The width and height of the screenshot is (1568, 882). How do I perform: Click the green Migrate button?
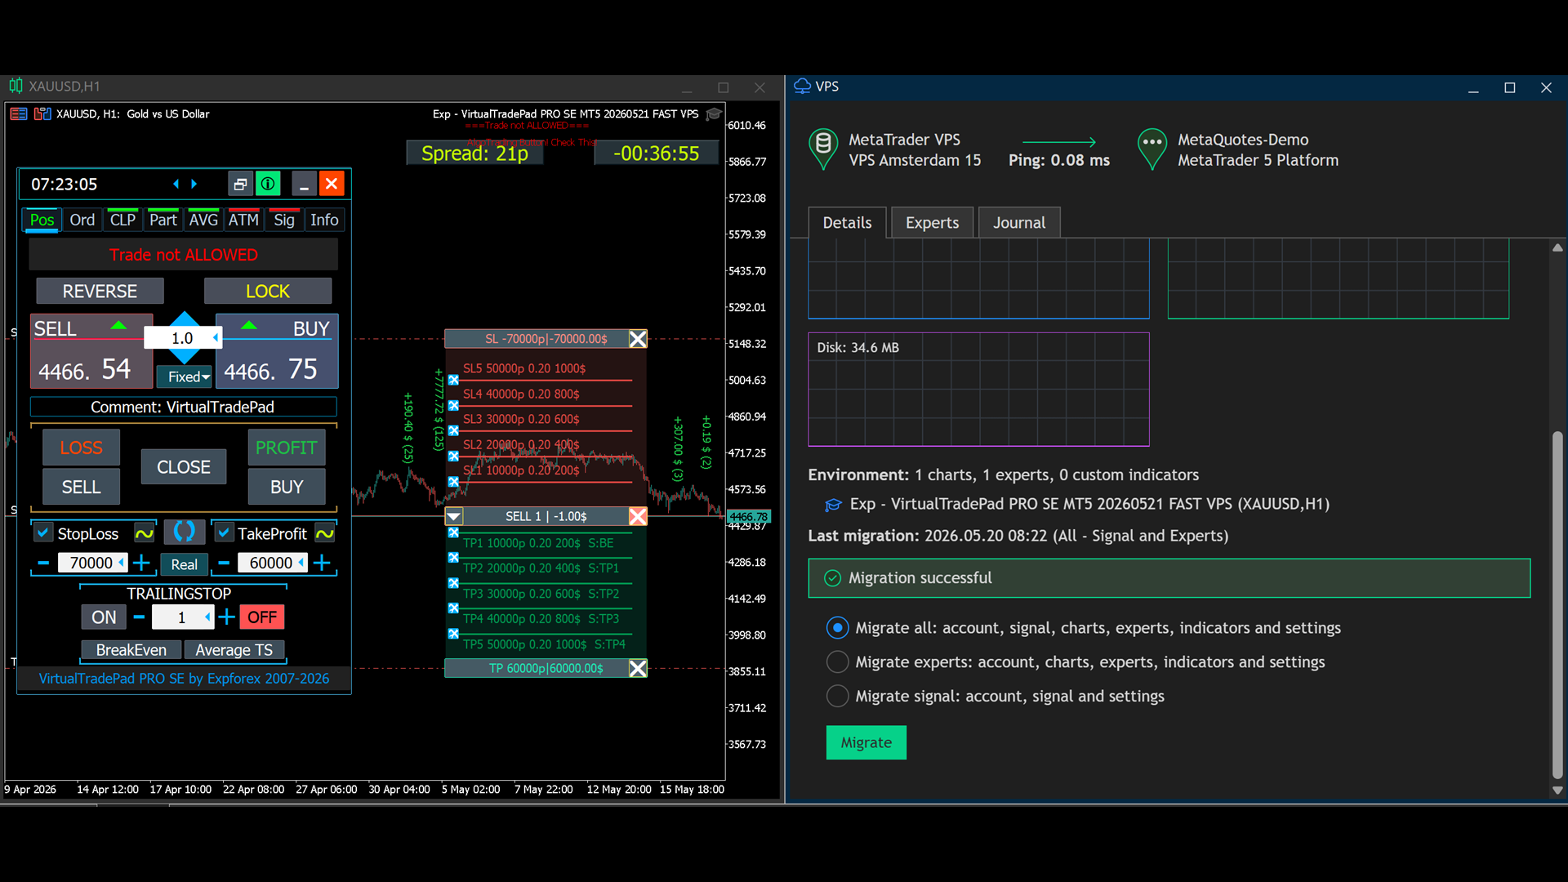click(x=866, y=742)
